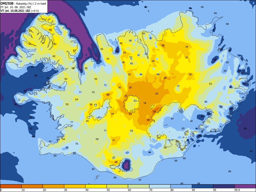Viewport: 256px width, 192px height.
Task: Pick the amber 20–30 legend color band
Action: pos(54,186)
